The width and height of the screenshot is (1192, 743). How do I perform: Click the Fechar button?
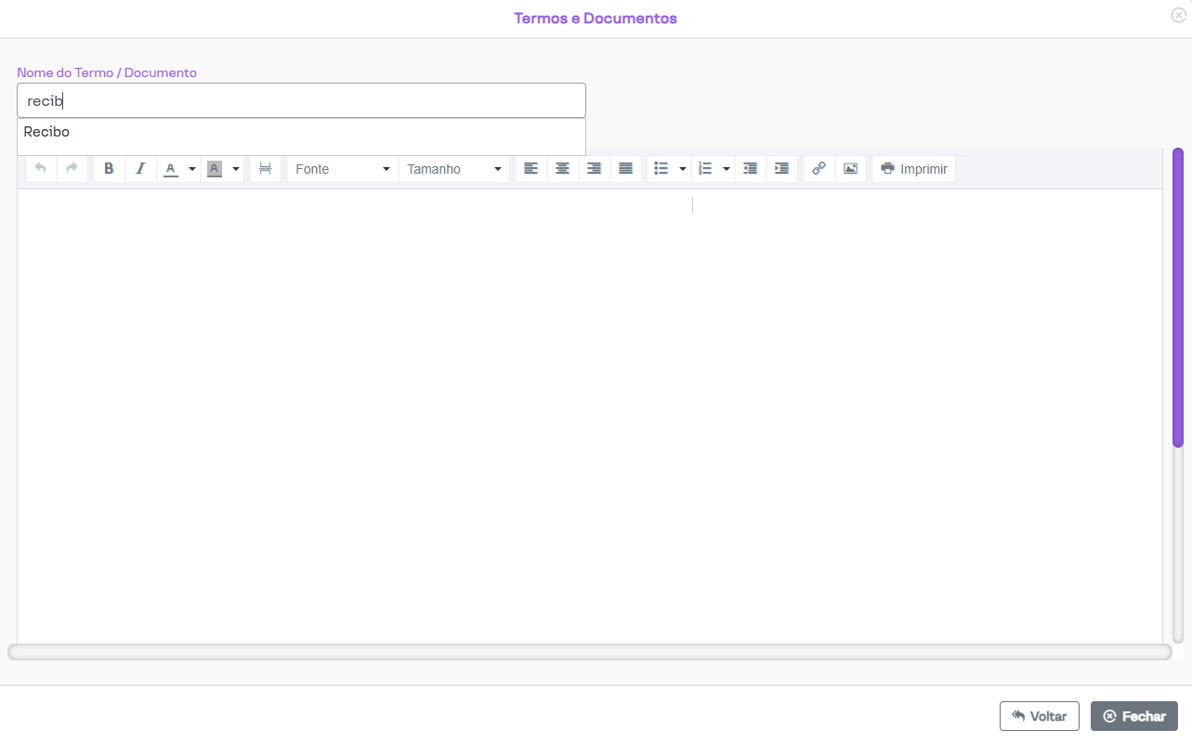(1133, 716)
